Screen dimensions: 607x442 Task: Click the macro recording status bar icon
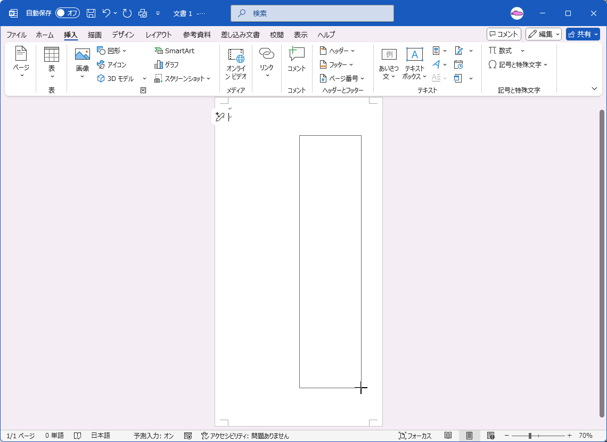coord(188,436)
